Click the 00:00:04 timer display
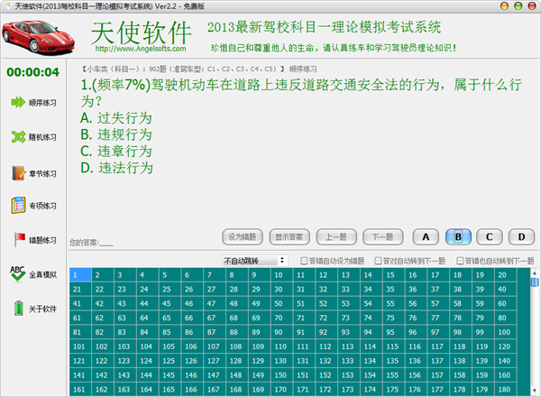541x397 pixels. 33,72
